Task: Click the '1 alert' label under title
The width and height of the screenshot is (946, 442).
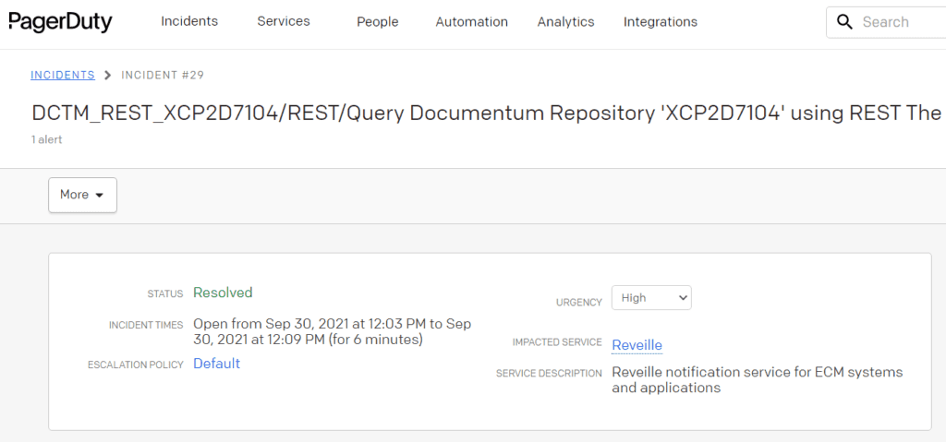Action: tap(46, 140)
